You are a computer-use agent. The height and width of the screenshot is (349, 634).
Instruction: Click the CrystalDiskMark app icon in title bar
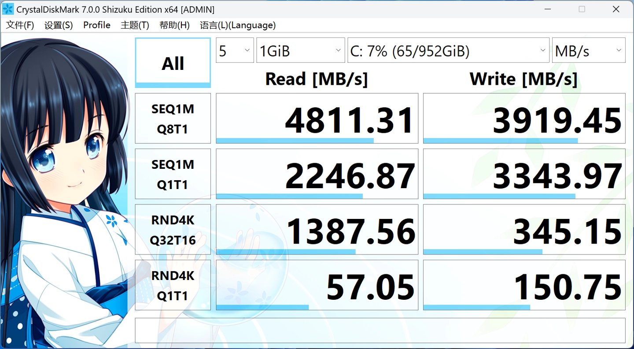pos(8,9)
